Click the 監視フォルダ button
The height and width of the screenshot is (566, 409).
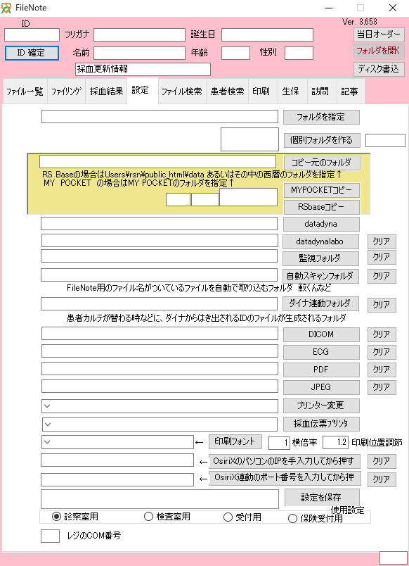[320, 258]
